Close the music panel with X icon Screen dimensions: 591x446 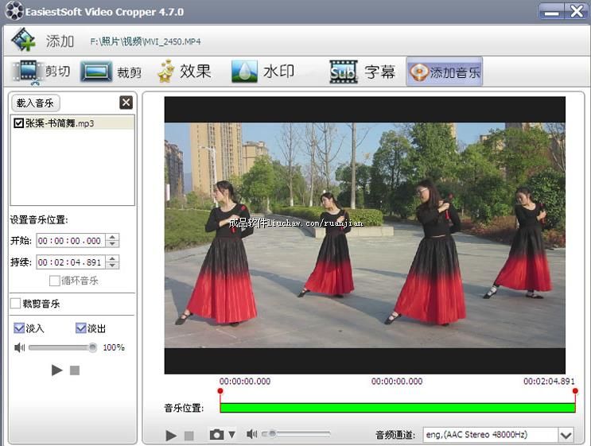(x=126, y=103)
